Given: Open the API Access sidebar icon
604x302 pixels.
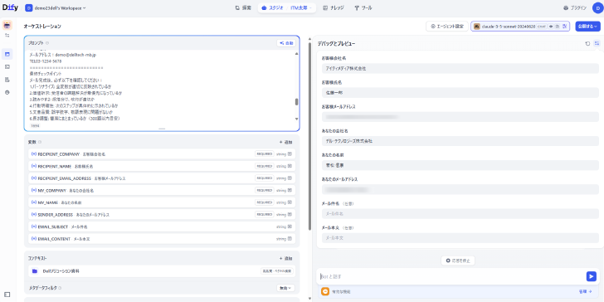Looking at the screenshot, I should (x=7, y=67).
